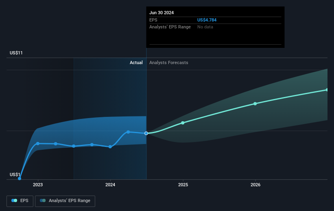This screenshot has height=211, width=334.
Task: Select the EPS data point above the 2023 label
Action: click(x=38, y=144)
